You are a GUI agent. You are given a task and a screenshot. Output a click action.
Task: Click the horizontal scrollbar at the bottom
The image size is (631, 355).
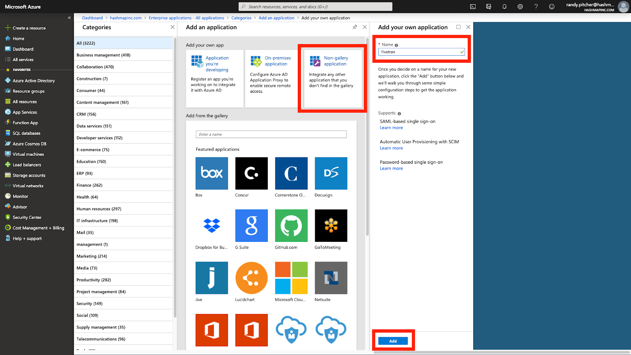click(501, 352)
